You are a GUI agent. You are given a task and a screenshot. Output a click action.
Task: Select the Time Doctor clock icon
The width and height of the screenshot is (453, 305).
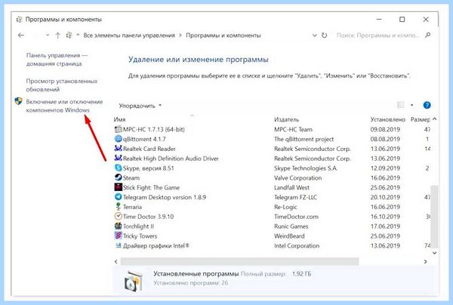[x=119, y=216]
